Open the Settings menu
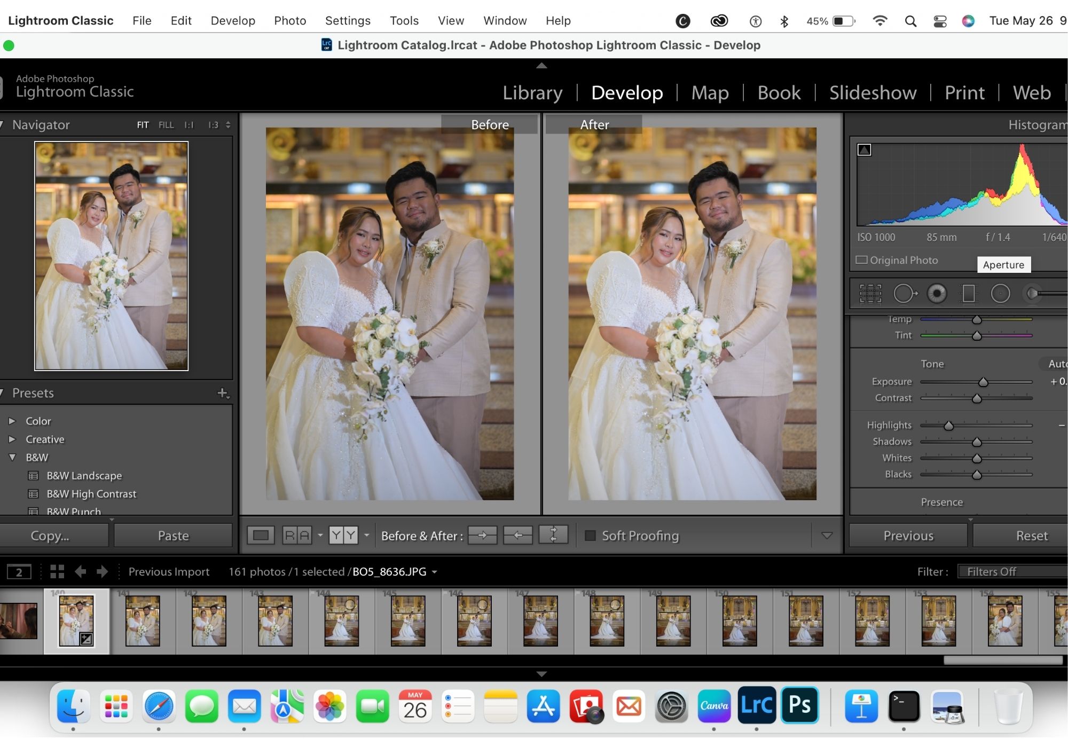The height and width of the screenshot is (755, 1068). pyautogui.click(x=348, y=21)
